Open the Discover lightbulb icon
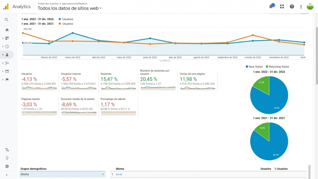Image resolution: width=318 pixels, height=179 pixels. 7,158
